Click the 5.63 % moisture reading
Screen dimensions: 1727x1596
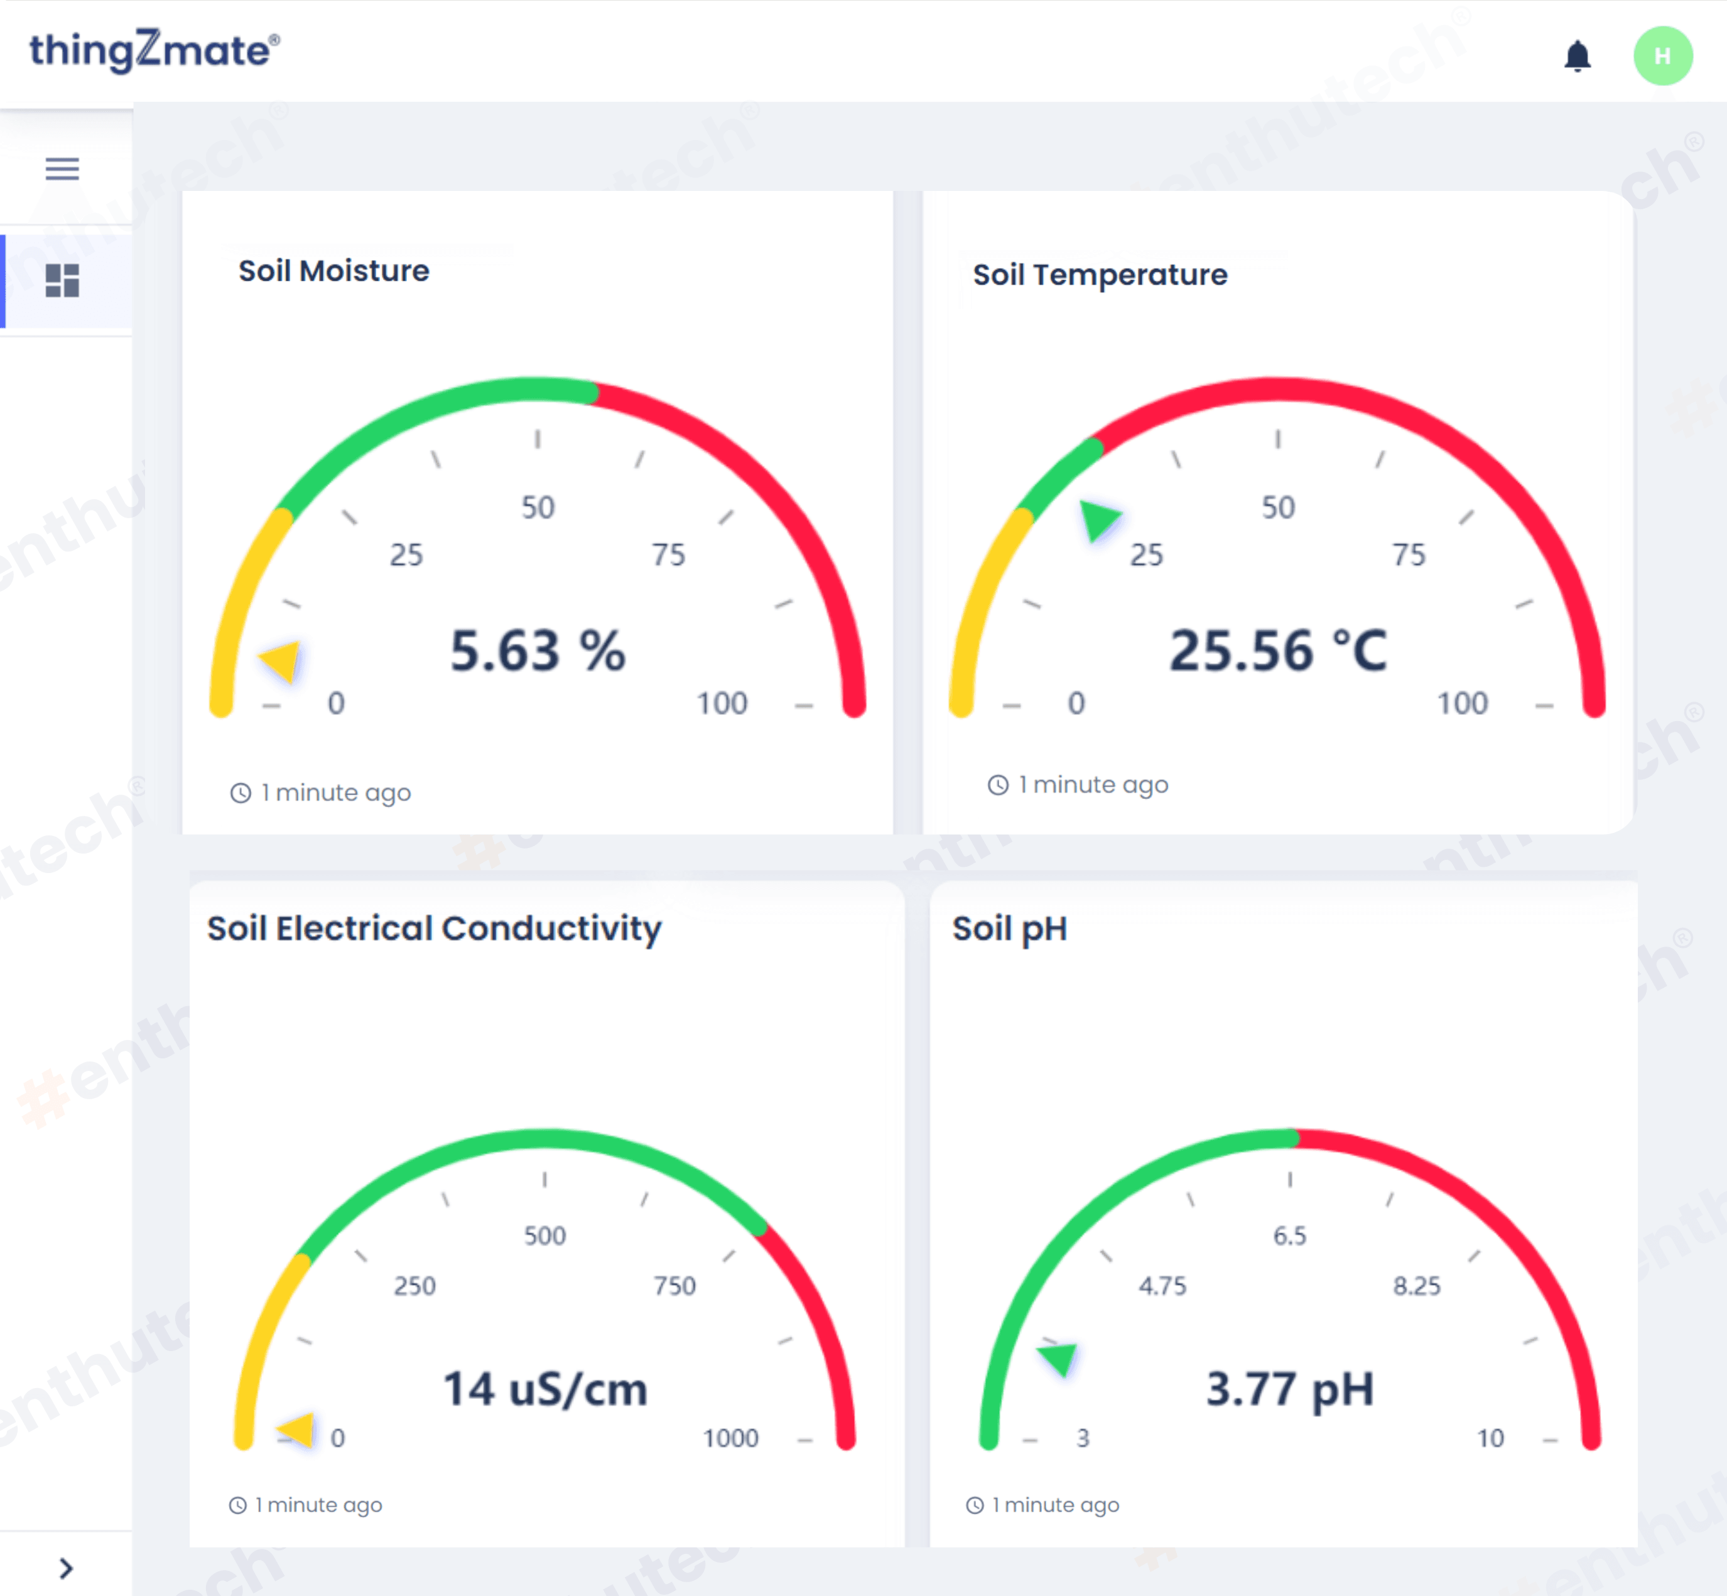point(537,651)
